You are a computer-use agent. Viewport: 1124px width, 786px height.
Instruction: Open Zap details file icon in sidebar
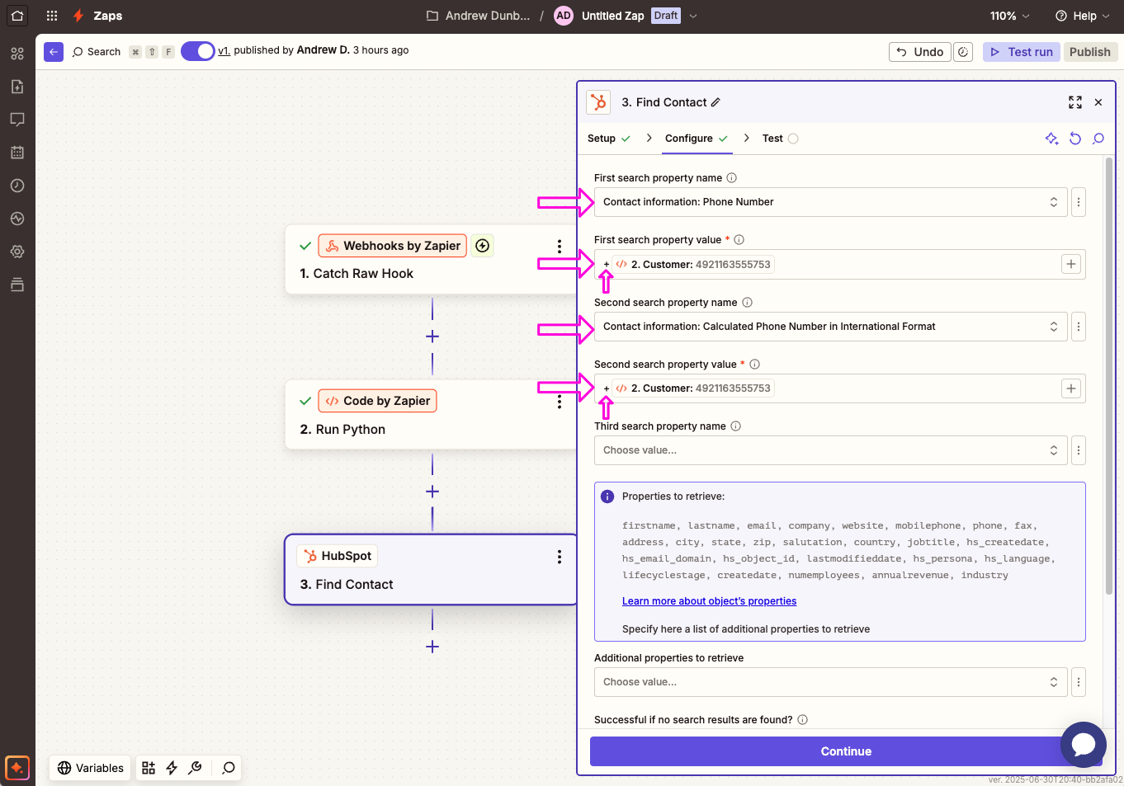pos(17,87)
